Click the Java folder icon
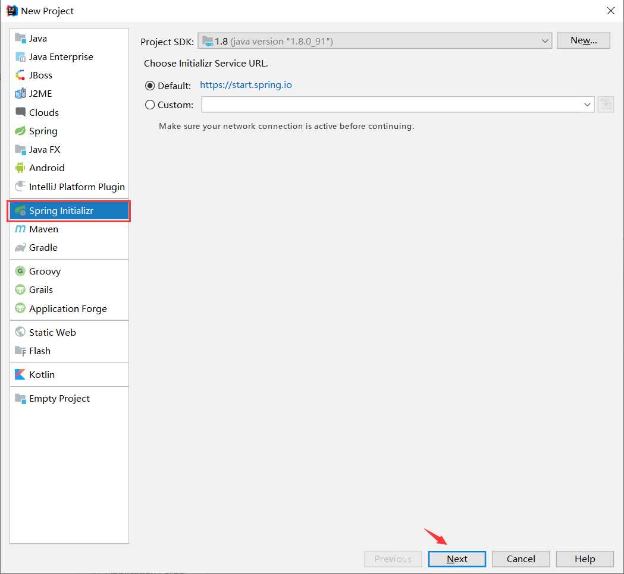 [x=20, y=38]
